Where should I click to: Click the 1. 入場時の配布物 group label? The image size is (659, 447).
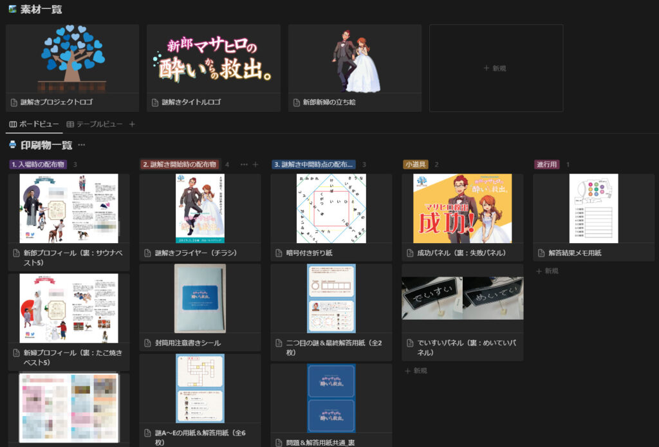pos(38,165)
